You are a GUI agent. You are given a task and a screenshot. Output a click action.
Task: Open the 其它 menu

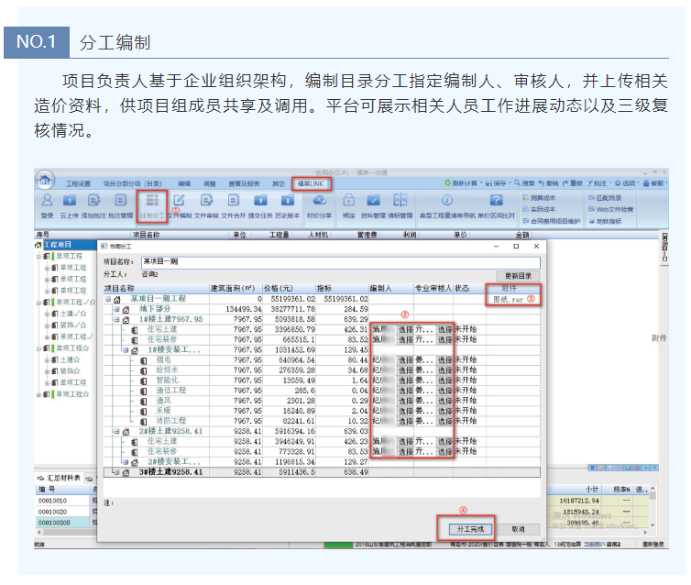pos(278,183)
